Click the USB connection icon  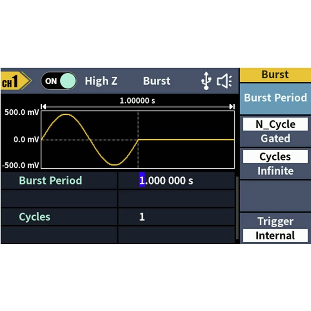click(x=206, y=80)
